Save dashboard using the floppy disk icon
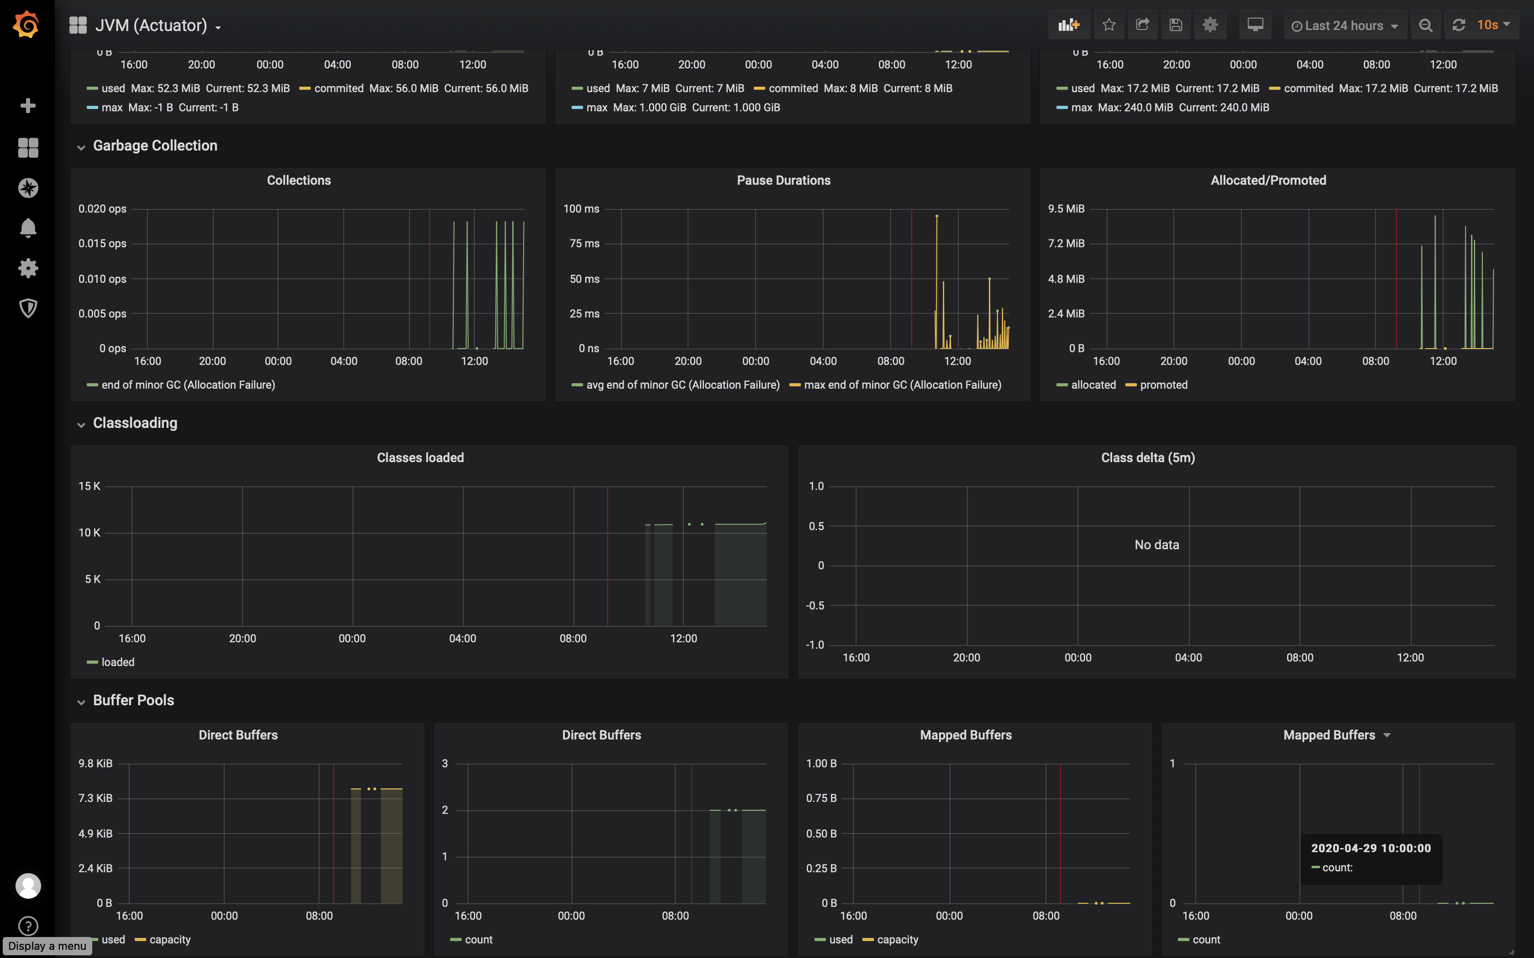The width and height of the screenshot is (1534, 958). [x=1176, y=26]
